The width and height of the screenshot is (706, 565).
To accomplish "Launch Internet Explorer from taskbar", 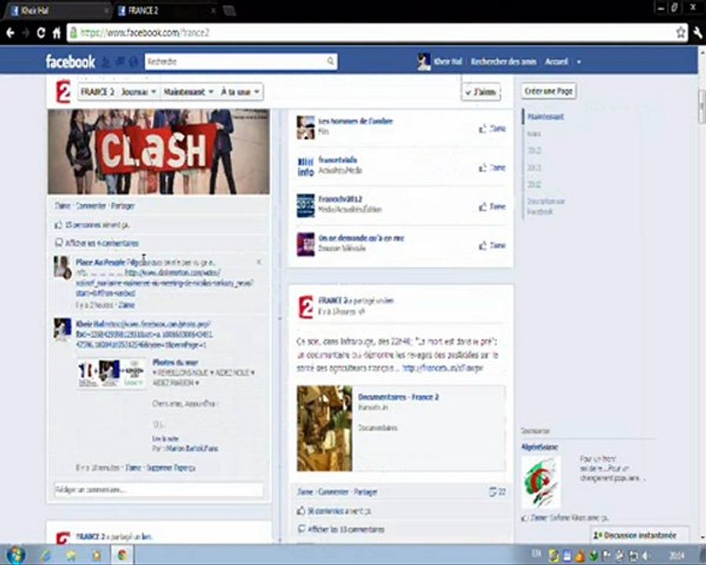I will click(46, 555).
